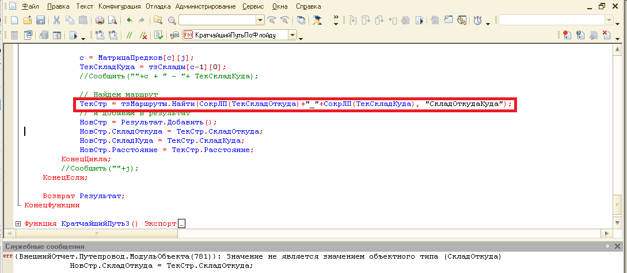
Task: Remove all breakpoints red X icon
Action: point(606,35)
